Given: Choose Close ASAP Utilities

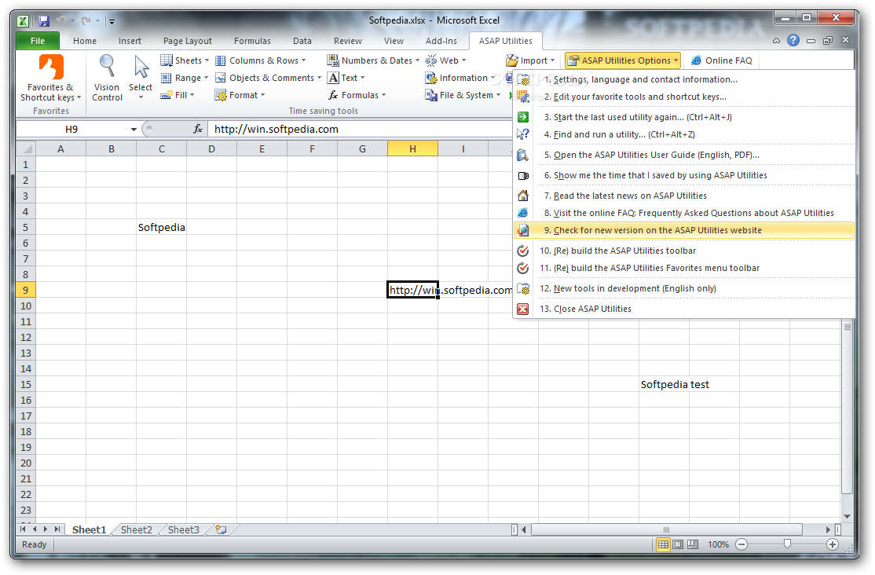Looking at the screenshot, I should pyautogui.click(x=684, y=309).
